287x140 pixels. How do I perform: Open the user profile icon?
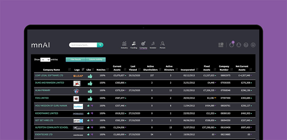[x=239, y=45]
